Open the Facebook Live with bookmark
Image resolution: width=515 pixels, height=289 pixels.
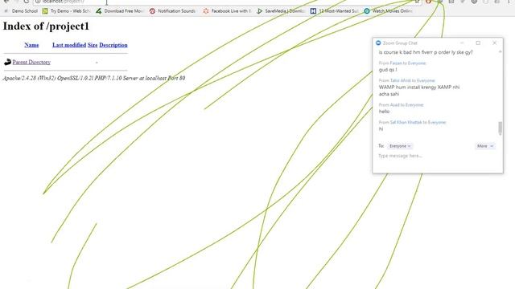click(x=227, y=11)
